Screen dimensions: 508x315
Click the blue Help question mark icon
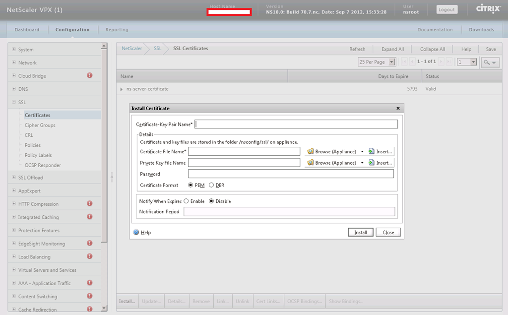click(136, 232)
